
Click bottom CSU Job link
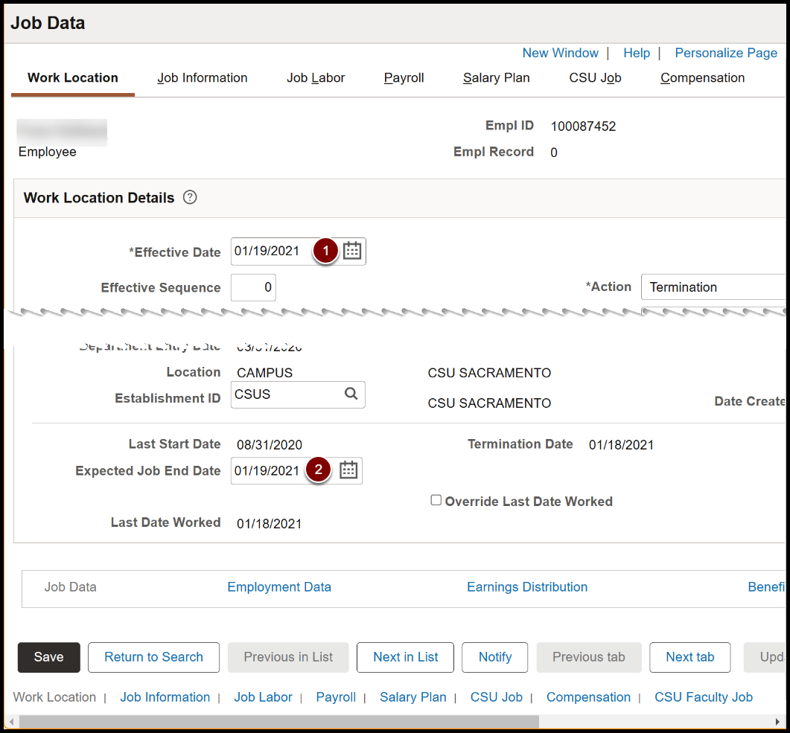[497, 697]
